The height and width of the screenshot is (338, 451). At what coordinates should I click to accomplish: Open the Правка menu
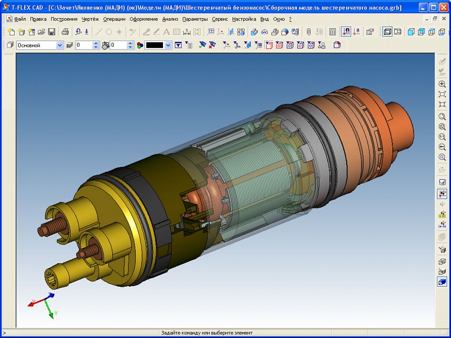coord(38,19)
